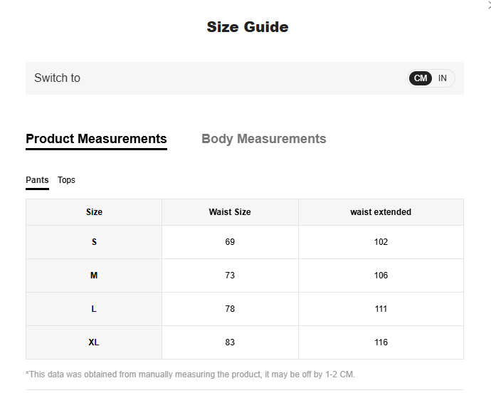Close the Size Guide dialog
This screenshot has width=491, height=393.
[x=488, y=4]
